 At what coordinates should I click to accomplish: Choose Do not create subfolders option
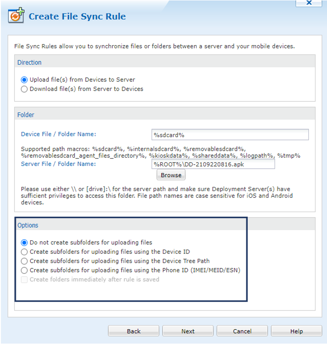[x=24, y=242]
